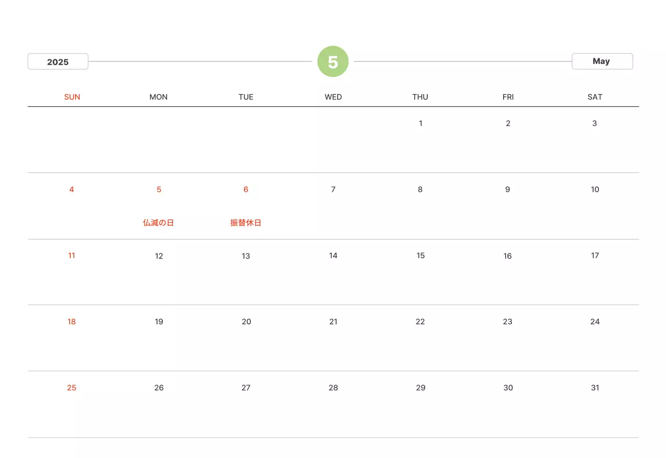The image size is (666, 458).
Task: Click the date 24 on Saturday
Action: point(595,322)
